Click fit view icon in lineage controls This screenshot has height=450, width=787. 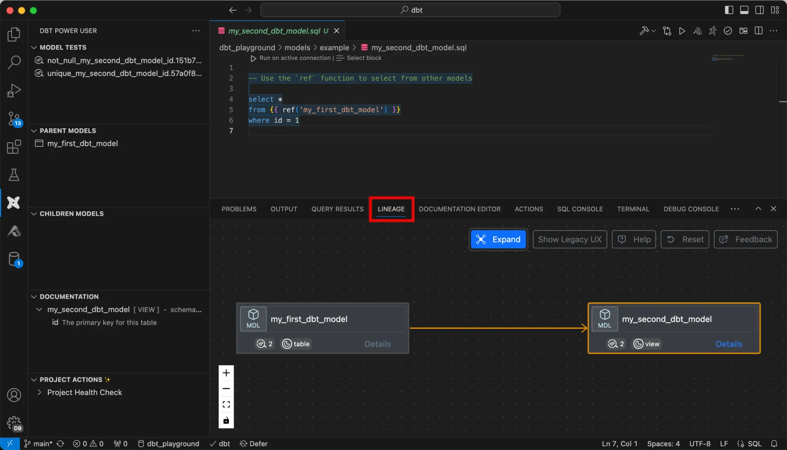226,404
